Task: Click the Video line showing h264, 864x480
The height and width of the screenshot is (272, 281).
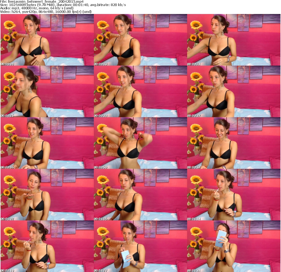Action: tap(46, 12)
